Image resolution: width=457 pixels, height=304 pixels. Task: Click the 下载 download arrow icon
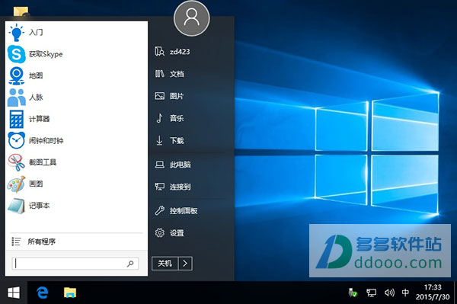[x=159, y=140]
